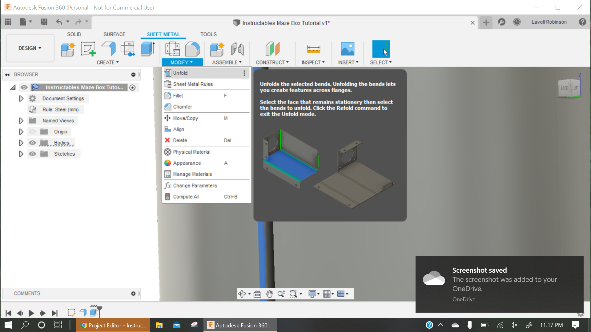Open Chrome Project Editor in taskbar
Image resolution: width=591 pixels, height=332 pixels.
(113, 325)
